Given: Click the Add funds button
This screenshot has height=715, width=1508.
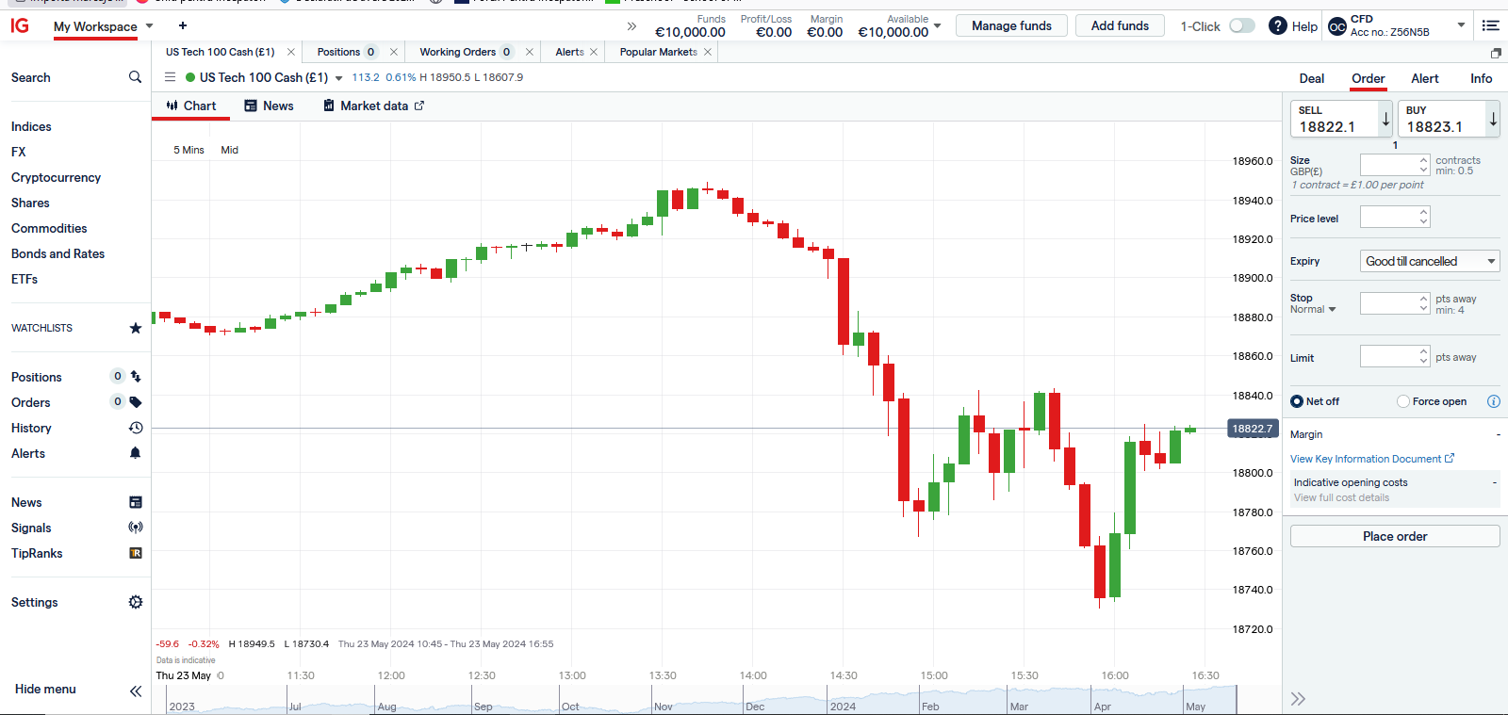Looking at the screenshot, I should click(1120, 25).
